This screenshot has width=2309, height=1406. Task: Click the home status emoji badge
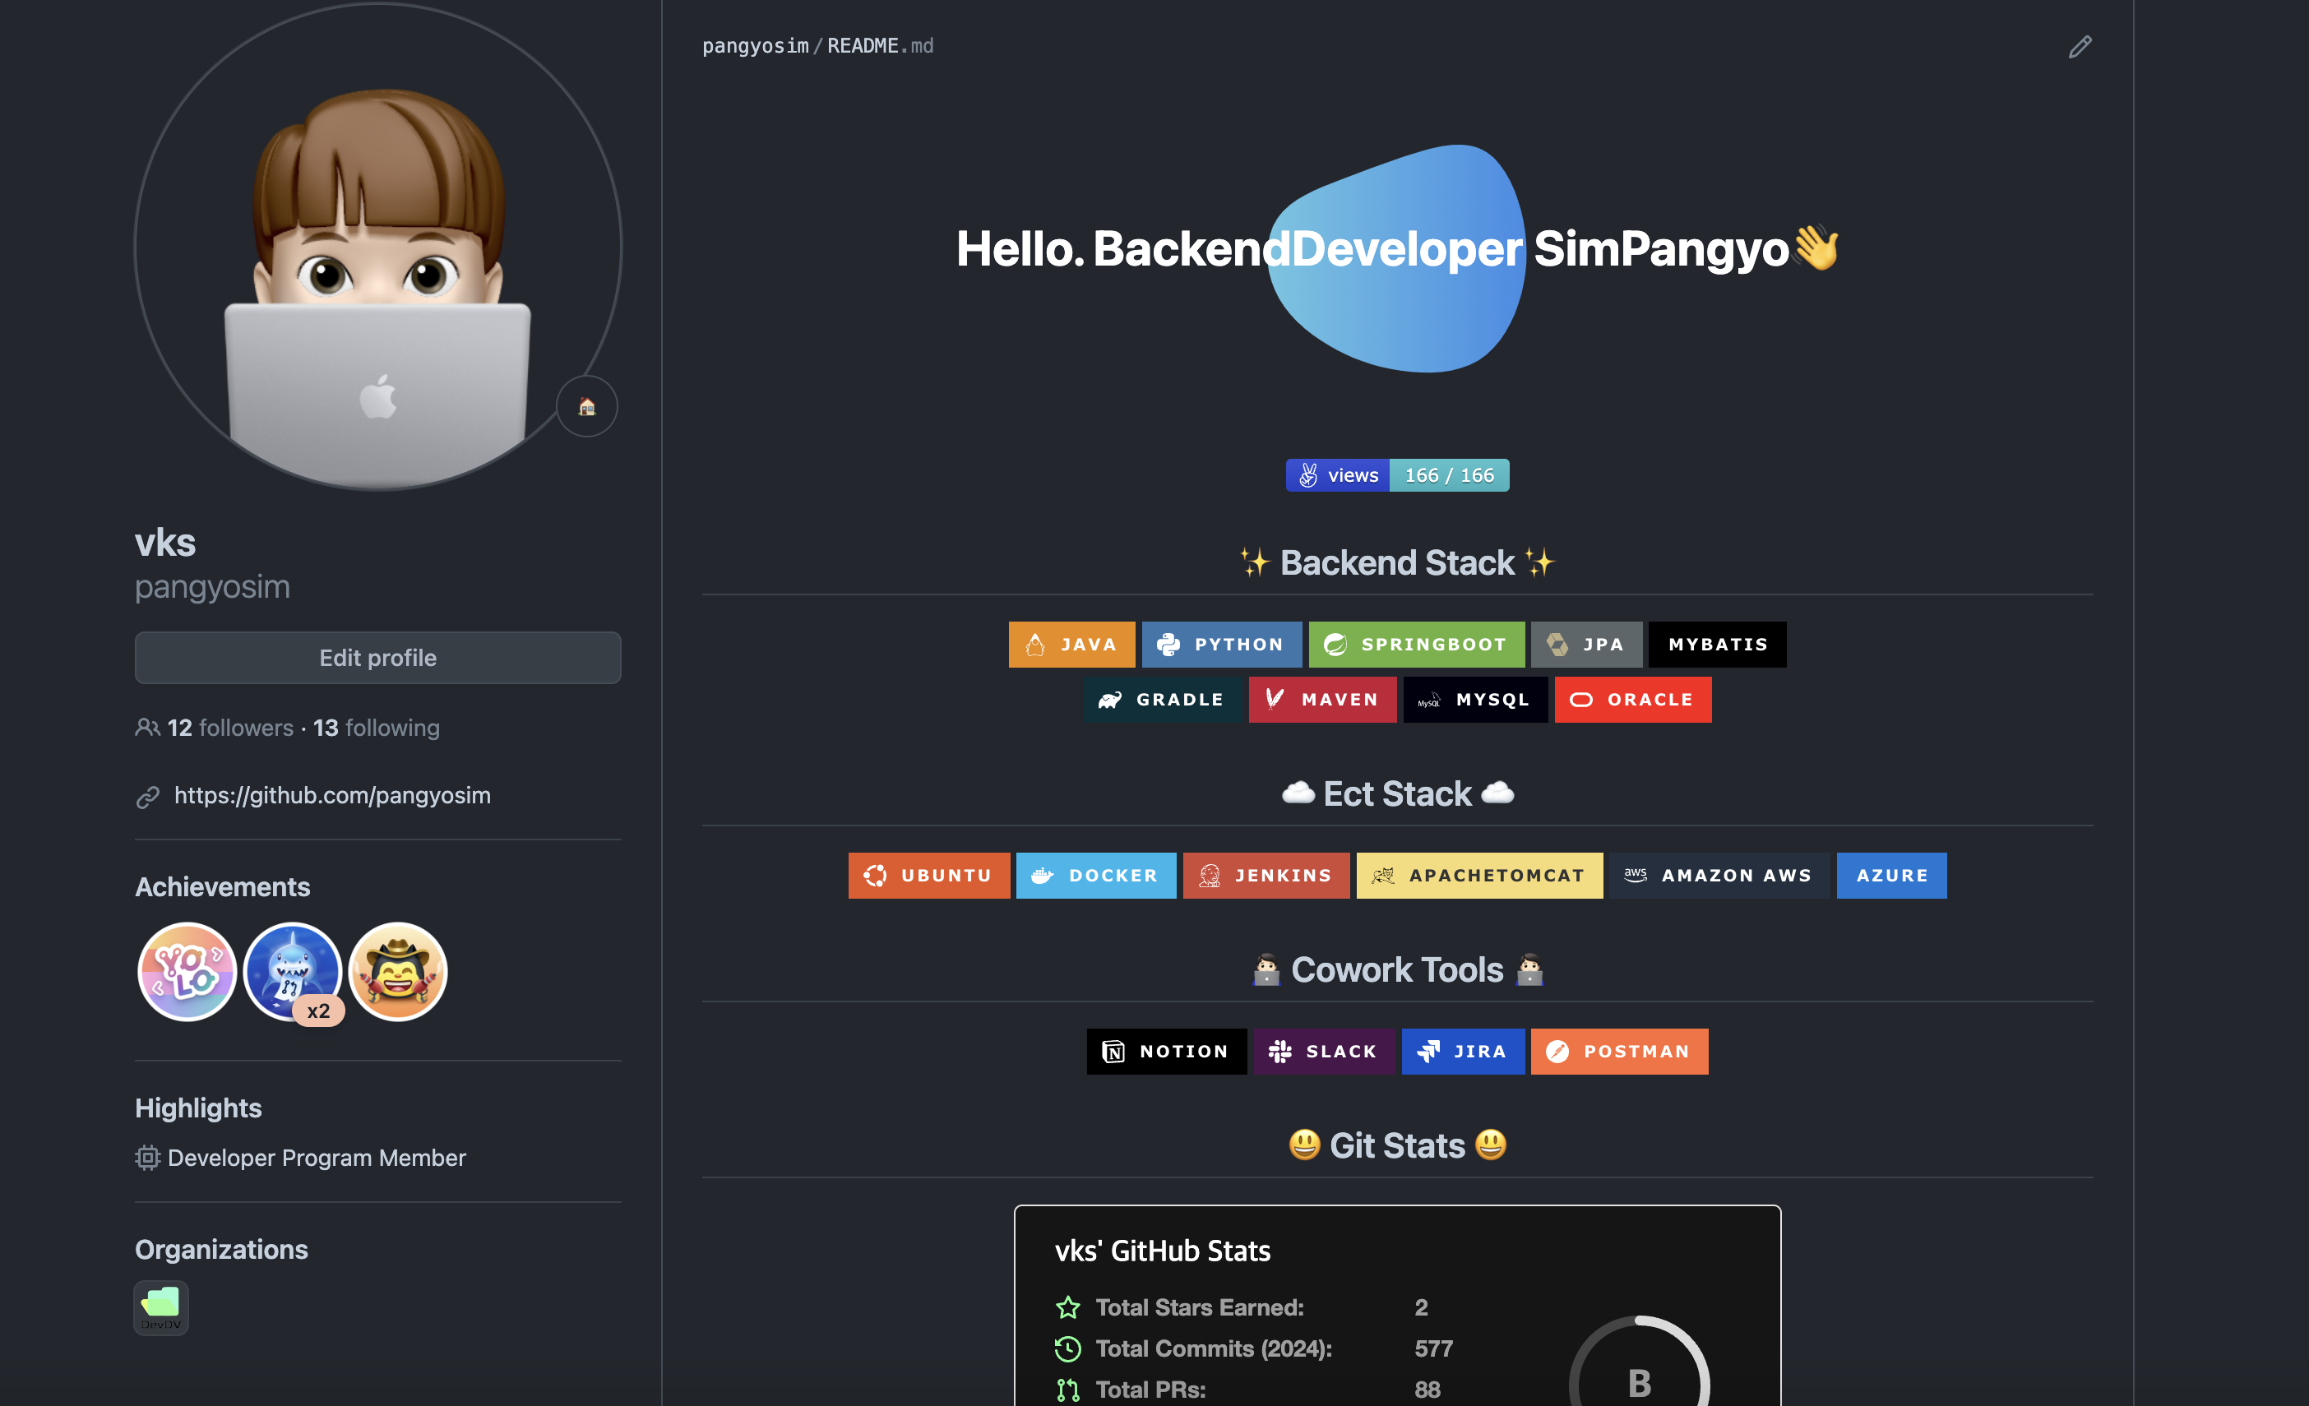[x=586, y=406]
